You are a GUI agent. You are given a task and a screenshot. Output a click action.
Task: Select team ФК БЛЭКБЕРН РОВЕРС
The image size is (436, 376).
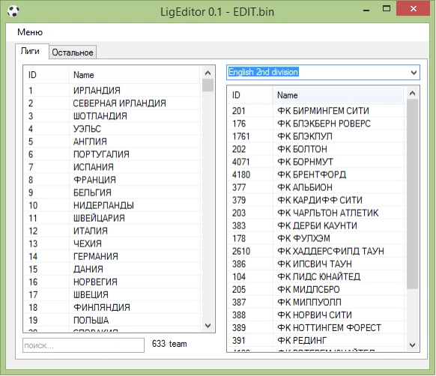click(316, 124)
